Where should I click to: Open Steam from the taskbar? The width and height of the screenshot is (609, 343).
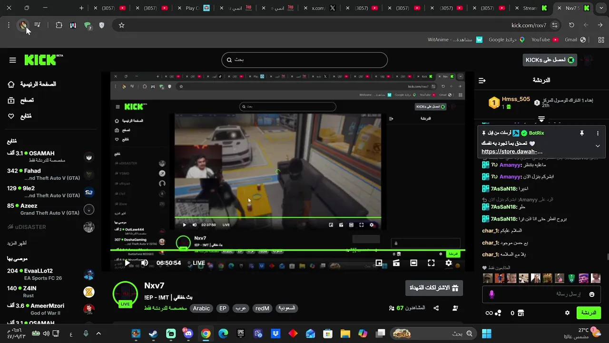point(154,333)
